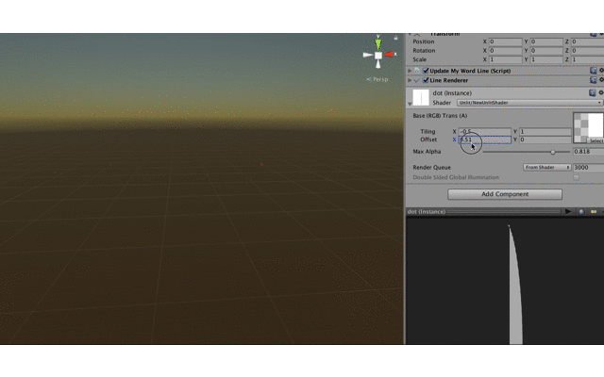This screenshot has width=604, height=377.
Task: Click the Rotation X input field
Action: pyautogui.click(x=505, y=50)
